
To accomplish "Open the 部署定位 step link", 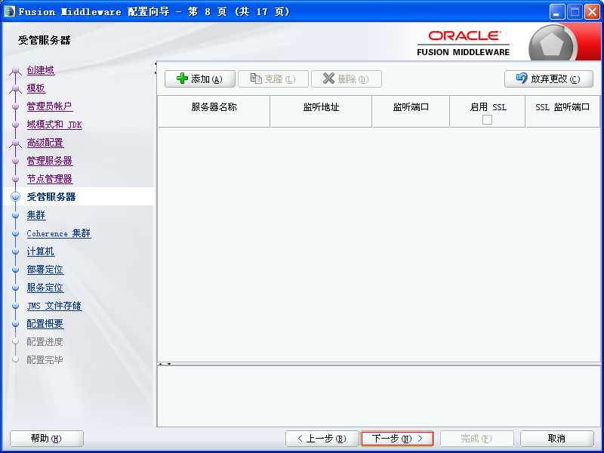I will (45, 270).
